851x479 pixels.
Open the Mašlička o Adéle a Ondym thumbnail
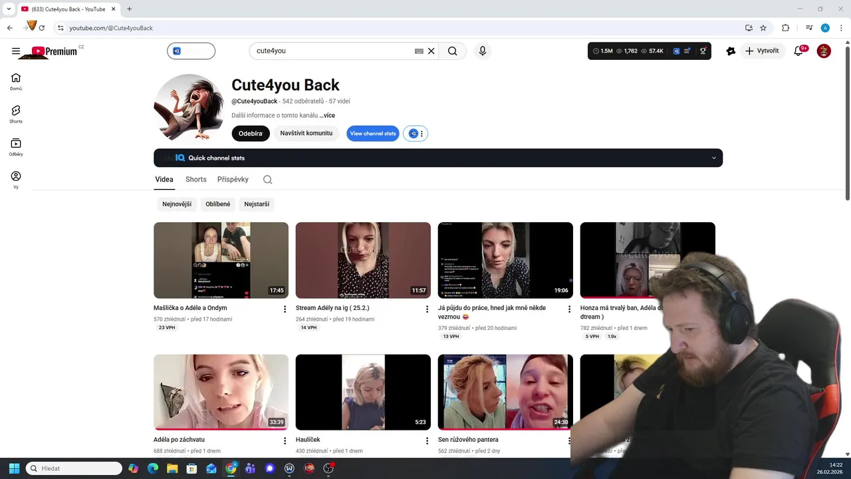coord(221,260)
